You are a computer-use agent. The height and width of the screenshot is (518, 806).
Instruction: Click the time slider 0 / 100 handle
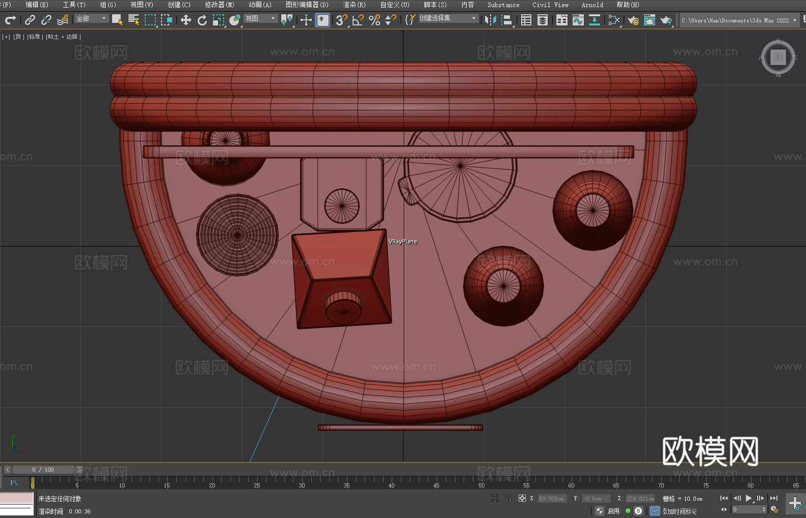(43, 470)
